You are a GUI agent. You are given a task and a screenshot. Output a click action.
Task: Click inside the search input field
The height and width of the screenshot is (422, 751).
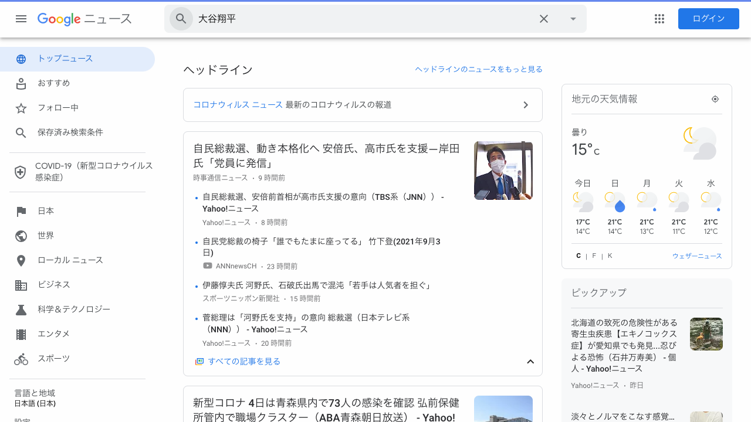pos(352,19)
